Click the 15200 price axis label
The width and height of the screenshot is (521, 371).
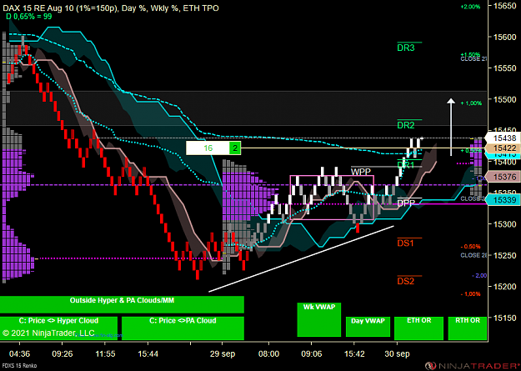504,286
